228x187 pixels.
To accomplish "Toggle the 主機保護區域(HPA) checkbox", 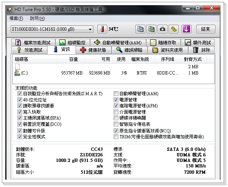I will coord(20,118).
